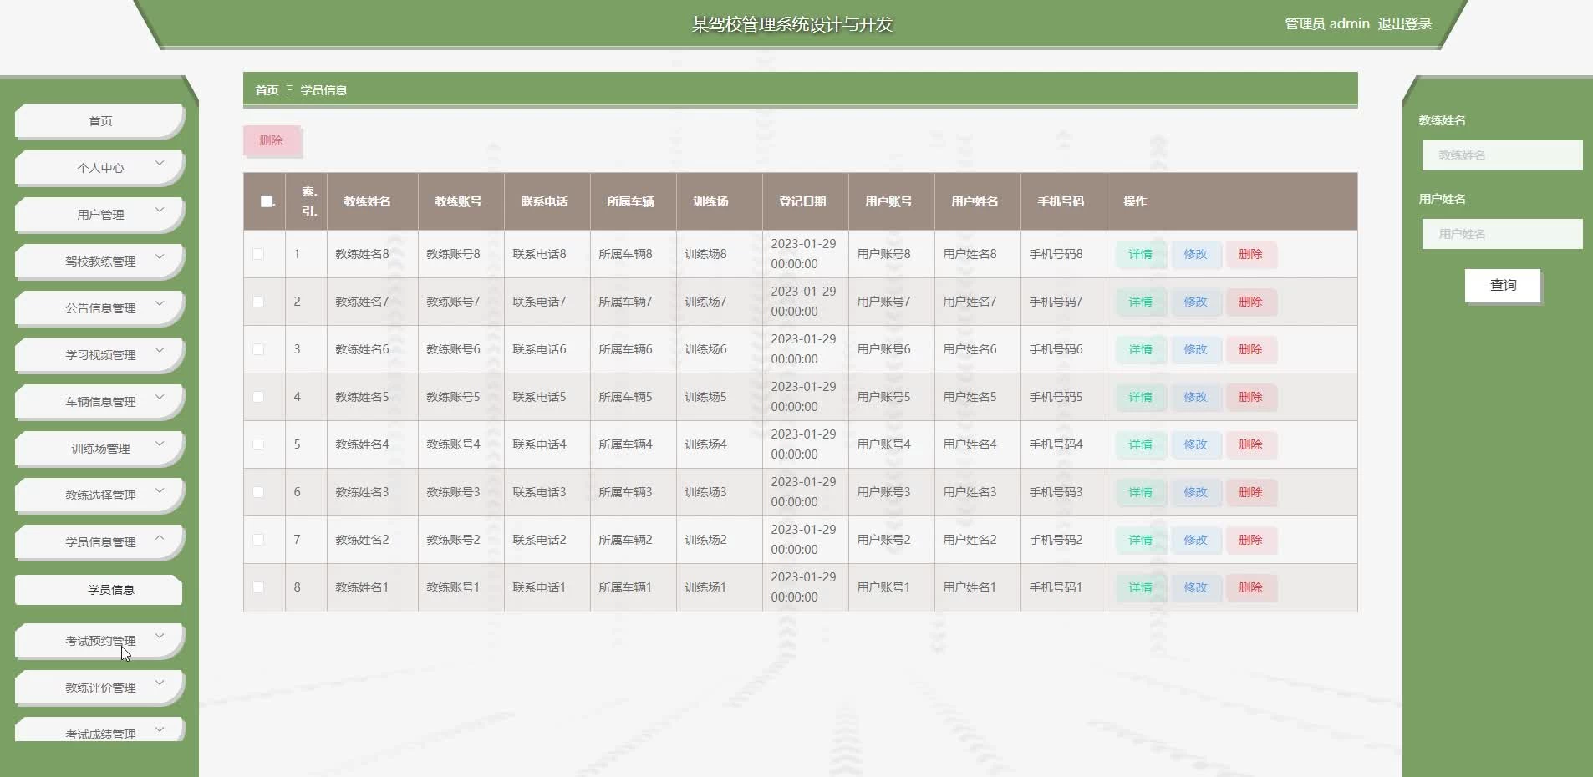Expand the 车辆信息管理 dropdown arrow
Screen dimensions: 1593x777
click(x=160, y=399)
